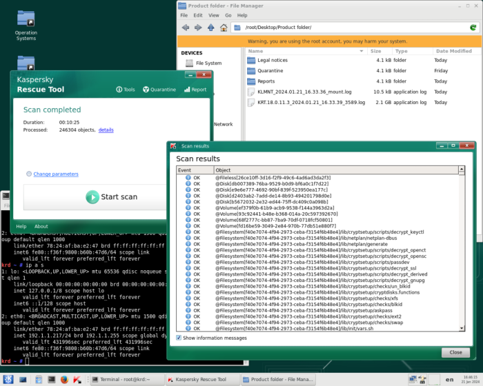Open the File menu in File Manager
Screen dimensions: 483x386
click(x=184, y=15)
